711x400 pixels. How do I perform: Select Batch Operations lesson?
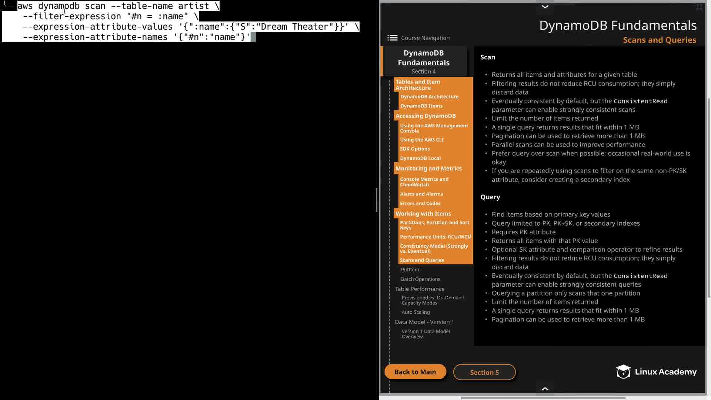[x=420, y=279]
